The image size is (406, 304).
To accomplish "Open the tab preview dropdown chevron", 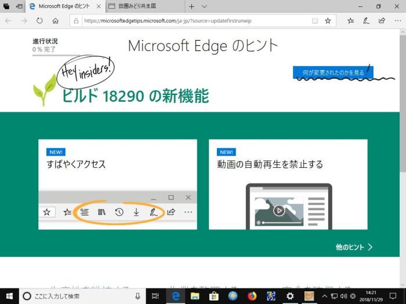I will point(204,6).
